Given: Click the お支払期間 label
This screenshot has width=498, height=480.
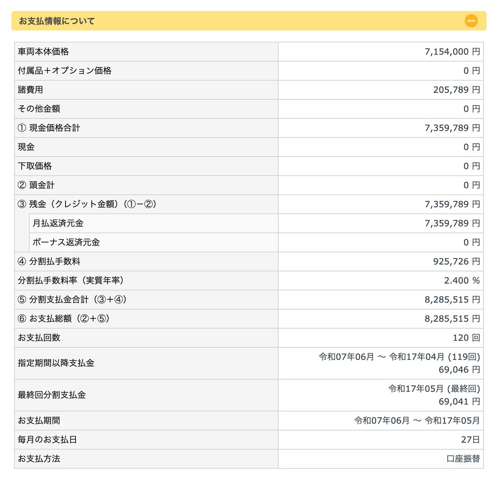Looking at the screenshot, I should click(x=39, y=421).
